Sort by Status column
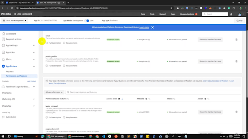Screen dimensions: 248x139 [x=174, y=99]
